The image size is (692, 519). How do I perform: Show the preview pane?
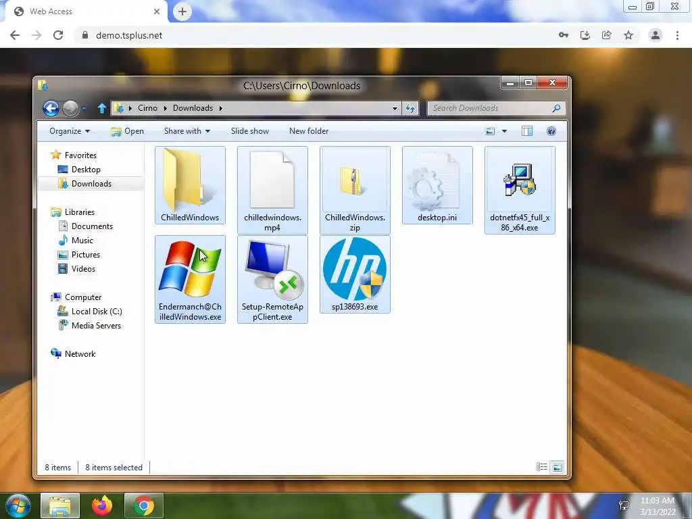click(x=527, y=131)
